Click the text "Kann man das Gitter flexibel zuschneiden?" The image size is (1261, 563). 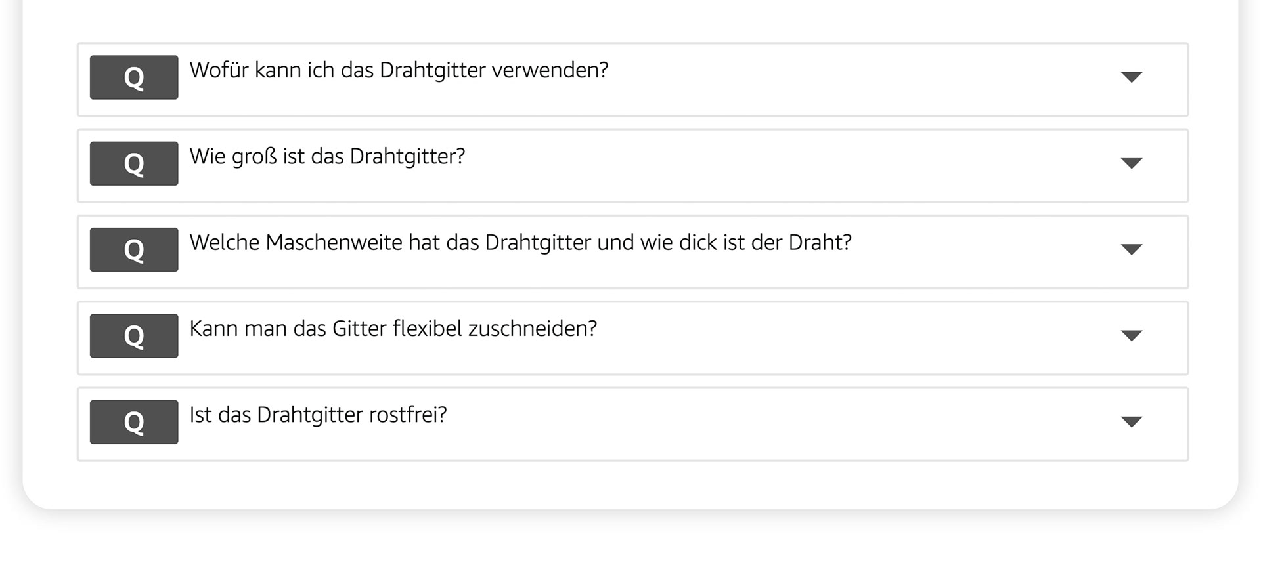[x=393, y=329]
